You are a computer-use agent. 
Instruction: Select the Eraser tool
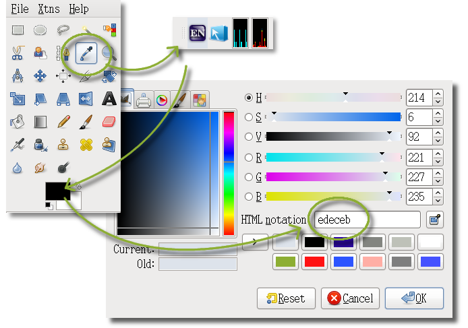click(x=109, y=122)
